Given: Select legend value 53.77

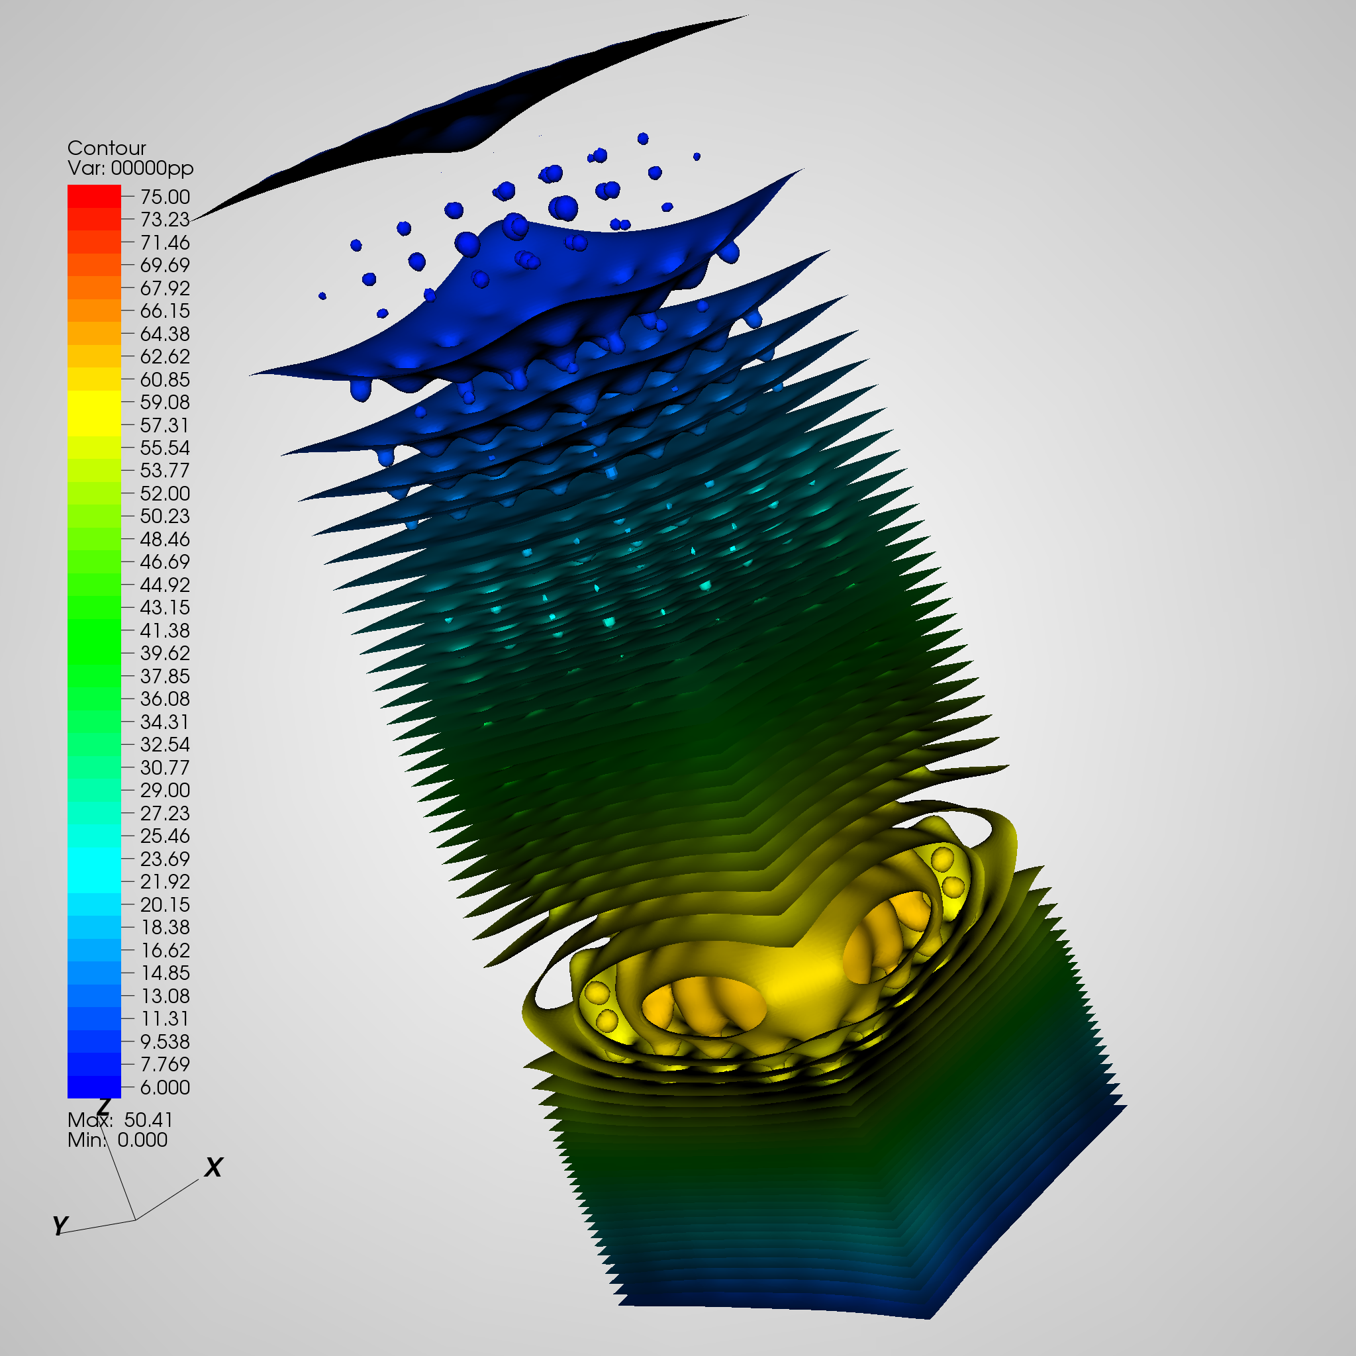Looking at the screenshot, I should [x=165, y=470].
